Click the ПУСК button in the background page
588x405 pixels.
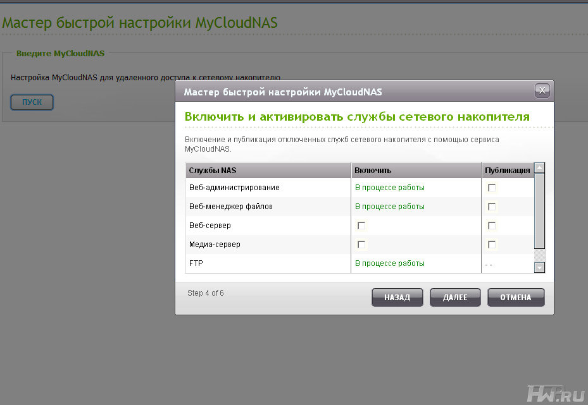32,102
